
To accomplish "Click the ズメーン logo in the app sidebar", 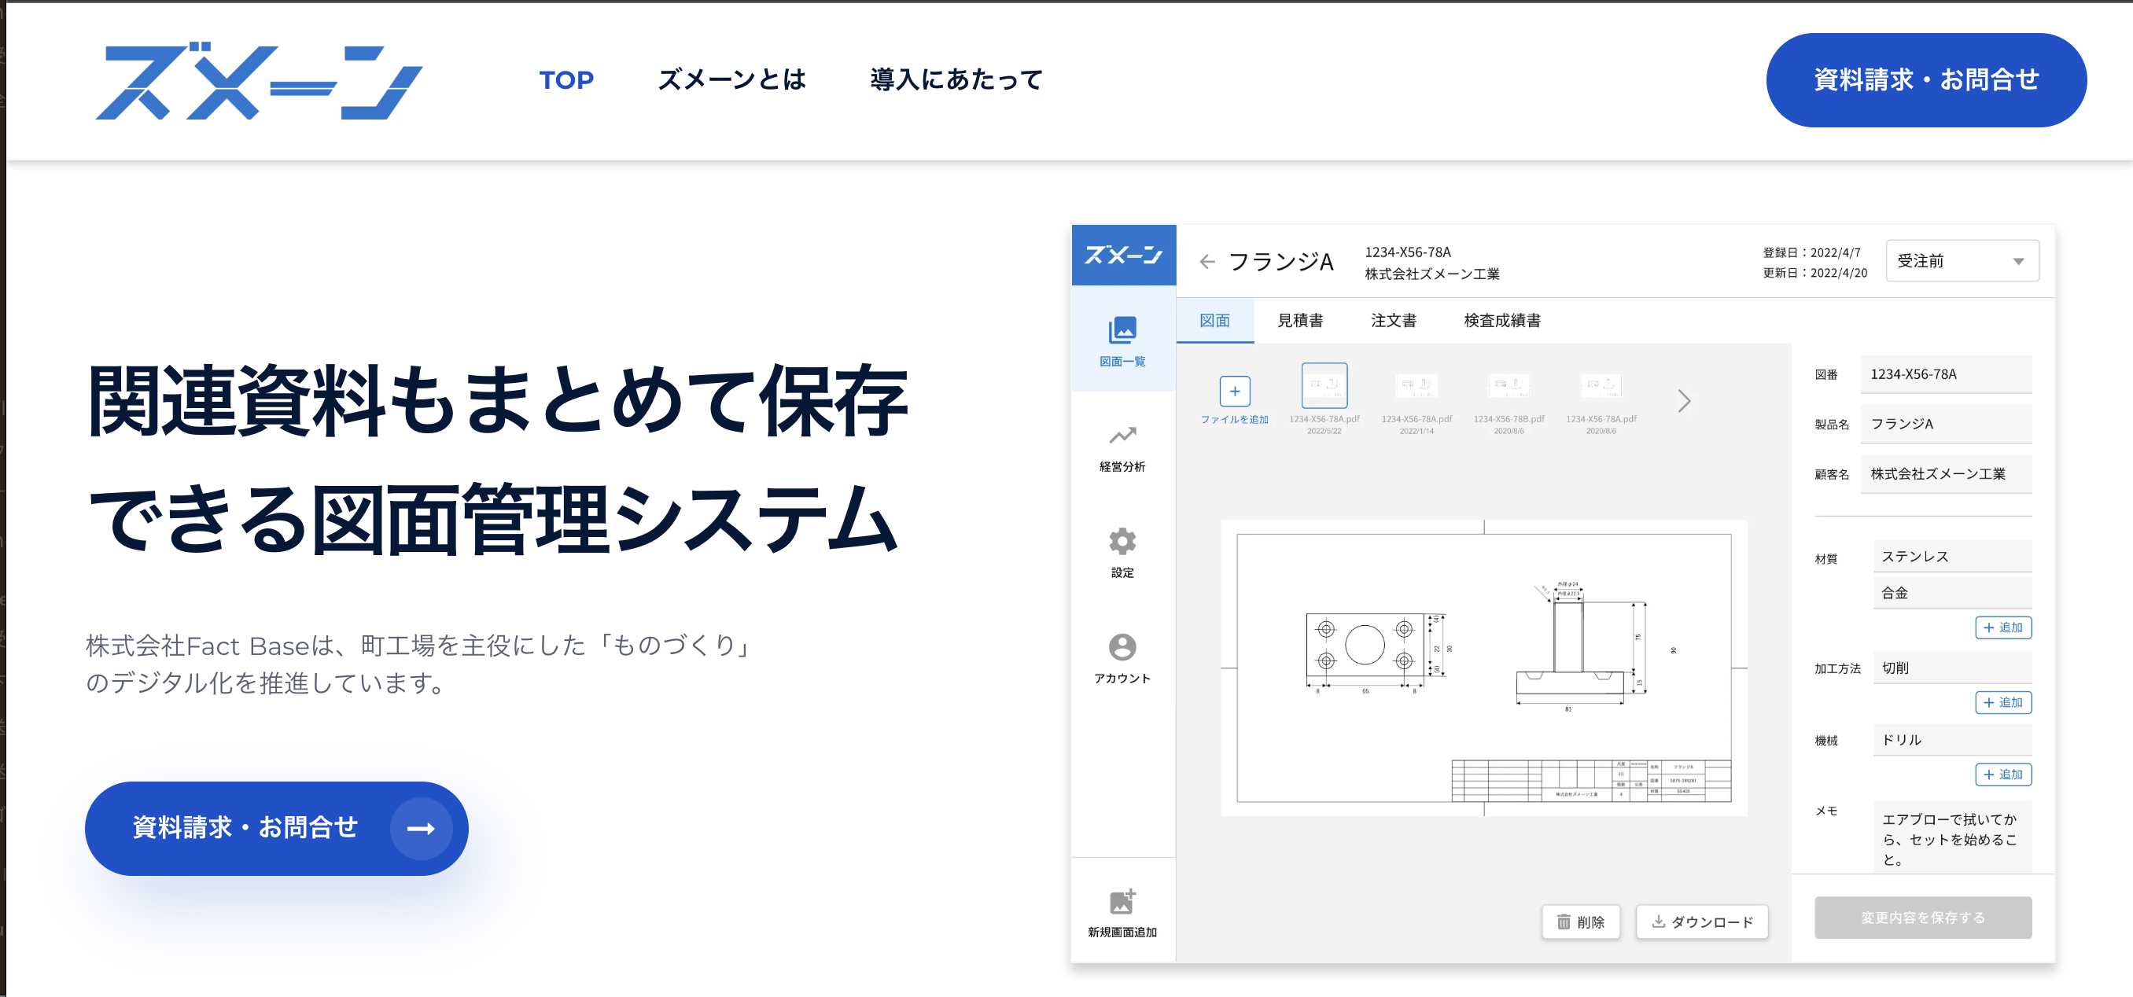I will pos(1124,255).
